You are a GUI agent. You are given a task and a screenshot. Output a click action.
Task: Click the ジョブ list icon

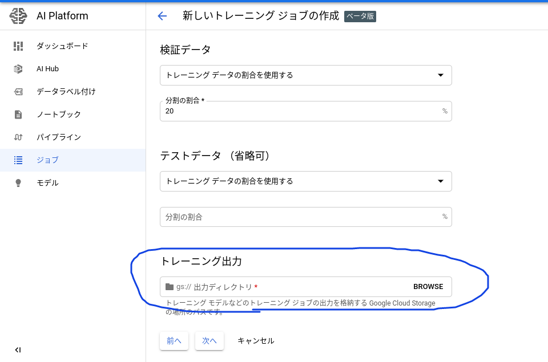18,160
